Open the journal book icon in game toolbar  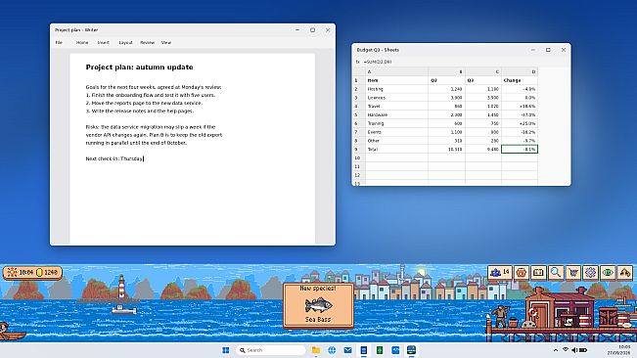tap(538, 272)
